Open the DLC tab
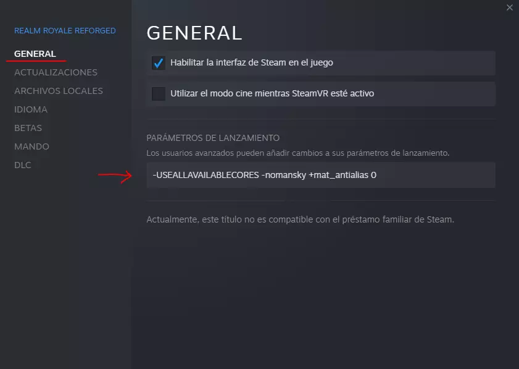Image resolution: width=519 pixels, height=369 pixels. (23, 165)
